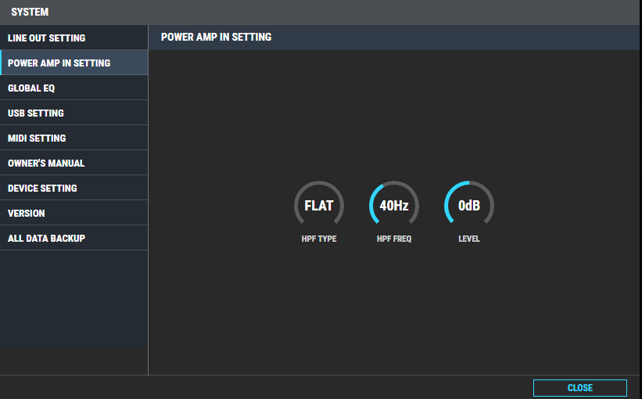642x399 pixels.
Task: Click the FLAT value text
Action: [319, 205]
